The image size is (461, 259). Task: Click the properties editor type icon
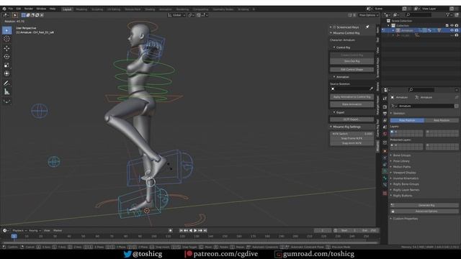(387, 90)
